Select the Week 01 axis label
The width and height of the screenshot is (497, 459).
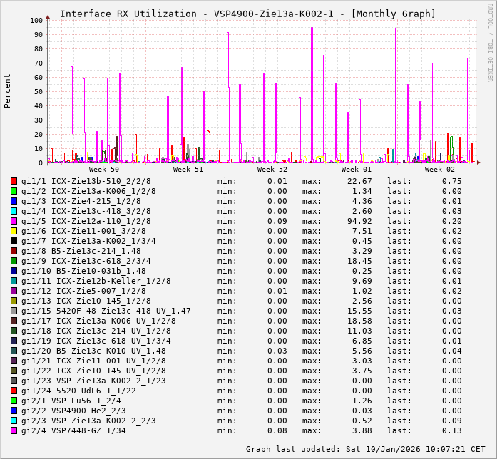[x=357, y=170]
